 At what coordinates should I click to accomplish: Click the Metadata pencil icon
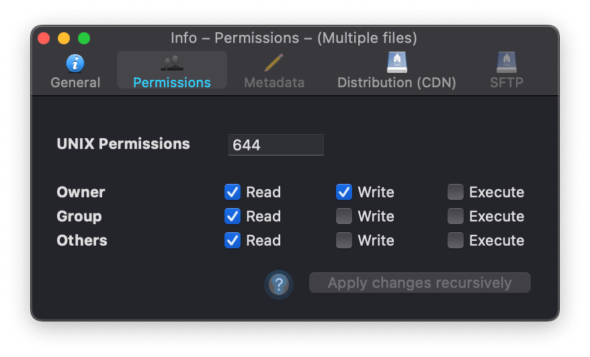[x=274, y=62]
